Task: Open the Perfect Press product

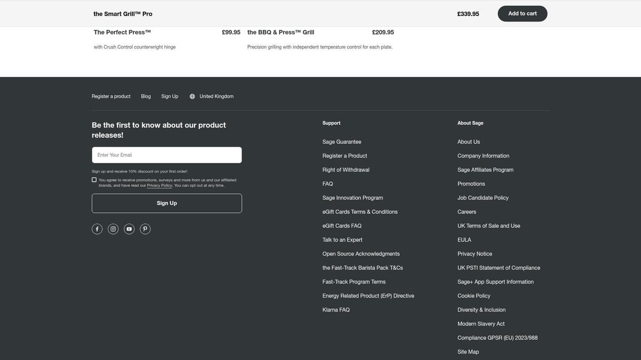Action: point(122,32)
